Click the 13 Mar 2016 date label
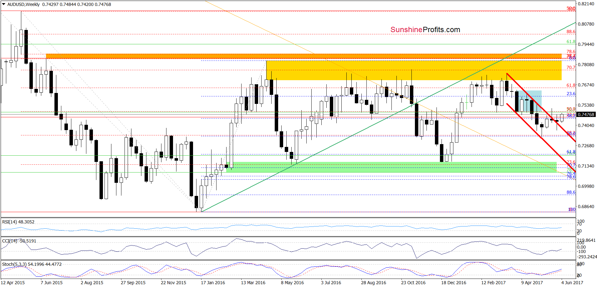The width and height of the screenshot is (597, 287). (253, 283)
